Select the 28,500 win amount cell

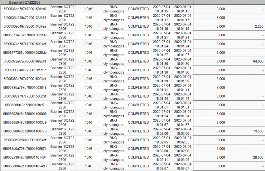(x=246, y=157)
